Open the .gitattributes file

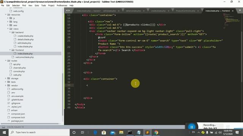pyautogui.click(x=17, y=100)
